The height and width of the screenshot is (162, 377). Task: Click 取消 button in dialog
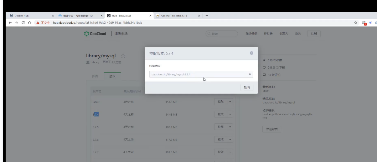[x=247, y=88]
